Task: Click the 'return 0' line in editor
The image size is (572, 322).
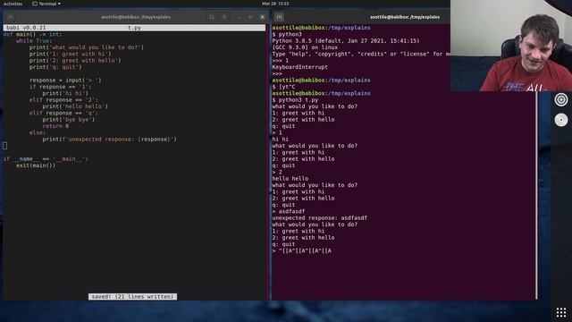Action: [55, 126]
